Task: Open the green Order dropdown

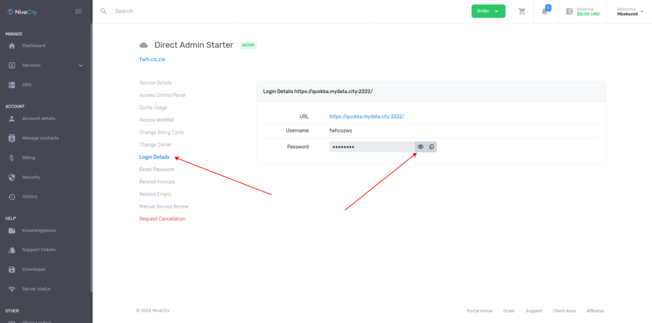Action: tap(488, 11)
